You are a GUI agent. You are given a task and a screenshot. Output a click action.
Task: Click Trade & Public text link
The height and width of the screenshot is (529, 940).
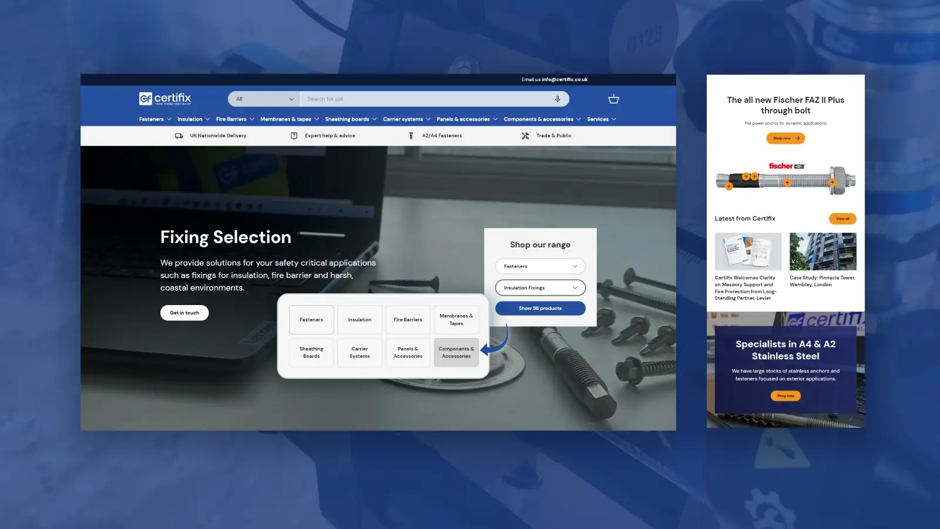coord(553,136)
